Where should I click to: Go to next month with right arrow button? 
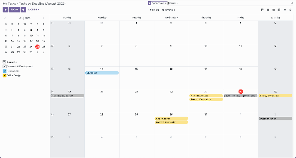point(24,9)
